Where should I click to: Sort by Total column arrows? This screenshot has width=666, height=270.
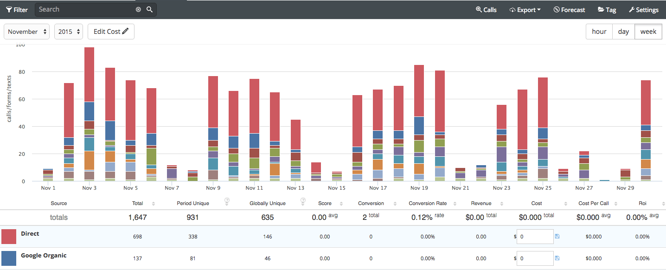point(154,204)
